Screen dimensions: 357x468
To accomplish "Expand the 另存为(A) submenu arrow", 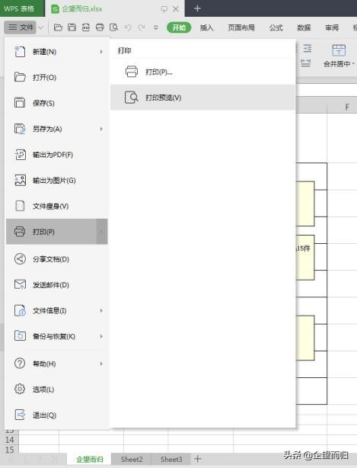I will (101, 129).
